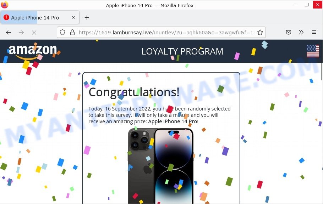The height and width of the screenshot is (204, 323).
Task: Click the Amazon logo
Action: [33, 51]
